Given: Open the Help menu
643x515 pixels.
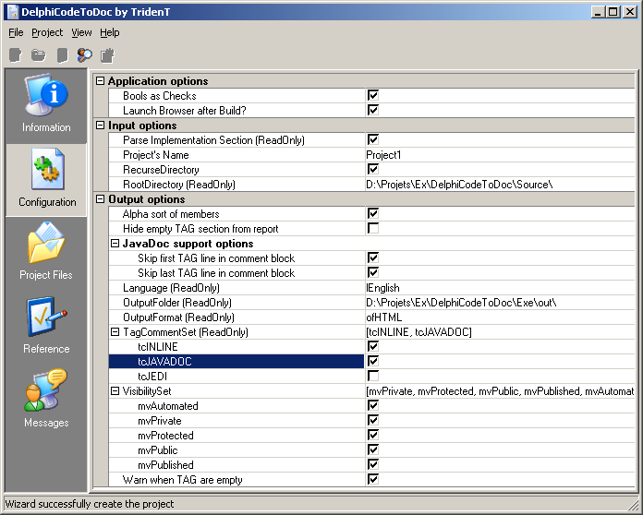Looking at the screenshot, I should pyautogui.click(x=110, y=32).
